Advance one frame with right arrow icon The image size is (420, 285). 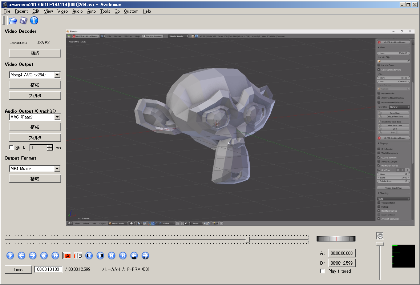coord(33,256)
